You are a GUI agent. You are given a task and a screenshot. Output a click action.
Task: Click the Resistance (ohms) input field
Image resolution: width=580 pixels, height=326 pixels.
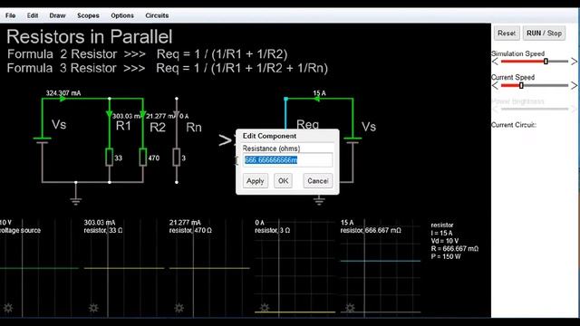(287, 160)
